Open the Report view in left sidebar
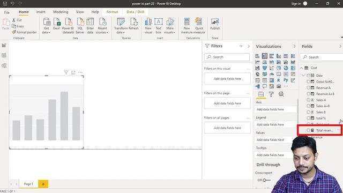The height and width of the screenshot is (193, 343). 4,46
